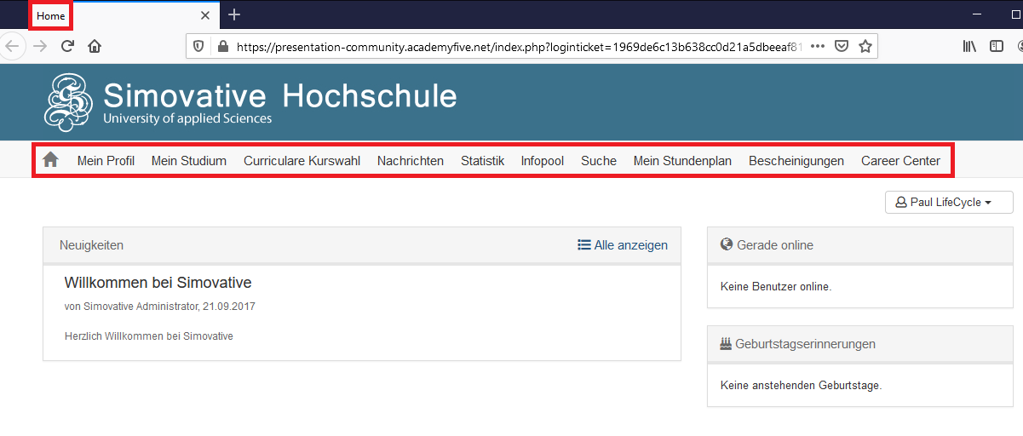Screen dimensions: 1023x436
Task: Click birthday cake icon in Geburtstagserinnerungen
Action: point(727,344)
